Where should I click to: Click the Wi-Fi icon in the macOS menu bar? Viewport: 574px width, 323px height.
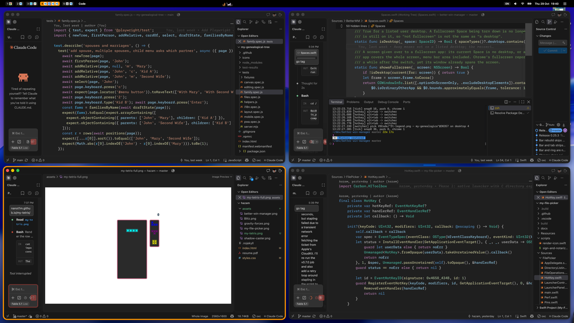pos(522,4)
